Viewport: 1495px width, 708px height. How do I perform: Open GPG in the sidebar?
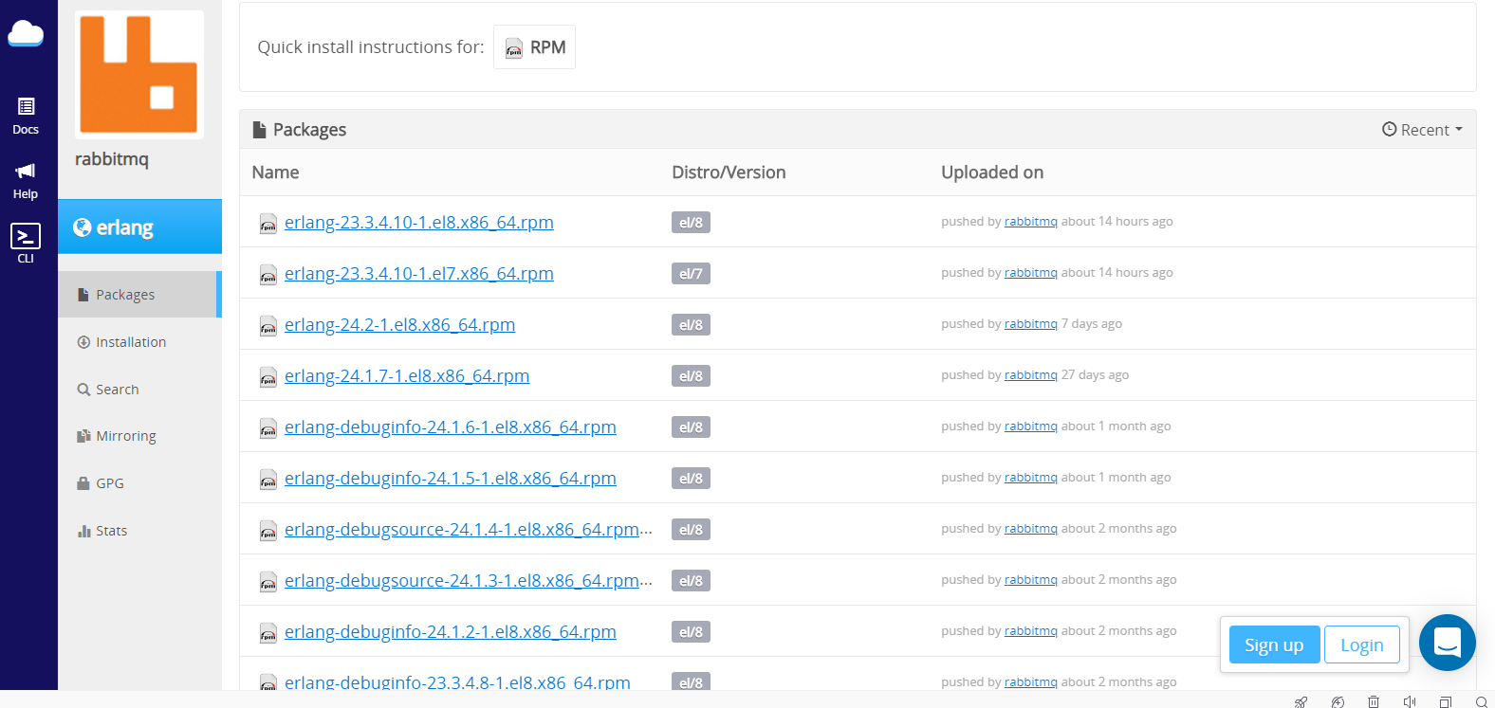tap(101, 483)
